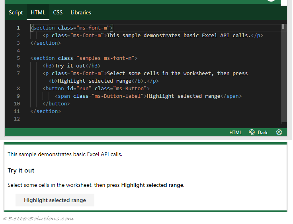Click the palette theme icon
This screenshot has width=293, height=224.
252,132
